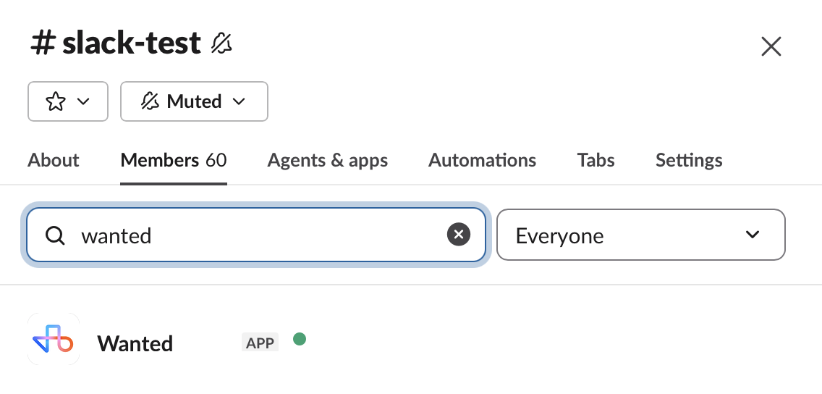Open the Everyone filter dropdown
822x394 pixels.
[x=640, y=235]
